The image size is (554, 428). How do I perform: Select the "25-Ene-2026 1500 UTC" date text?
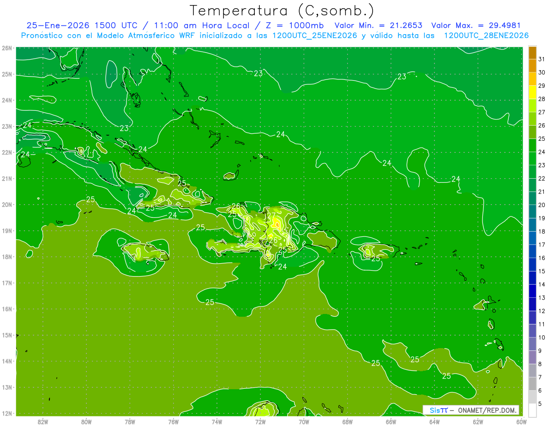click(82, 25)
